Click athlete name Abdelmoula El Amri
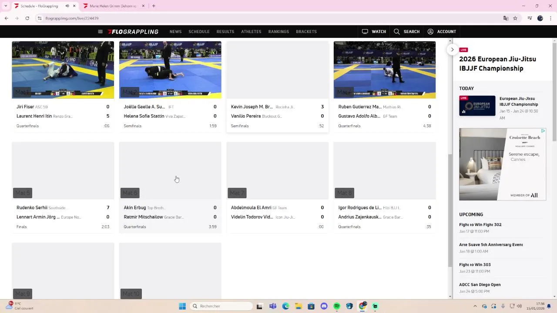This screenshot has height=313, width=557. 251,208
